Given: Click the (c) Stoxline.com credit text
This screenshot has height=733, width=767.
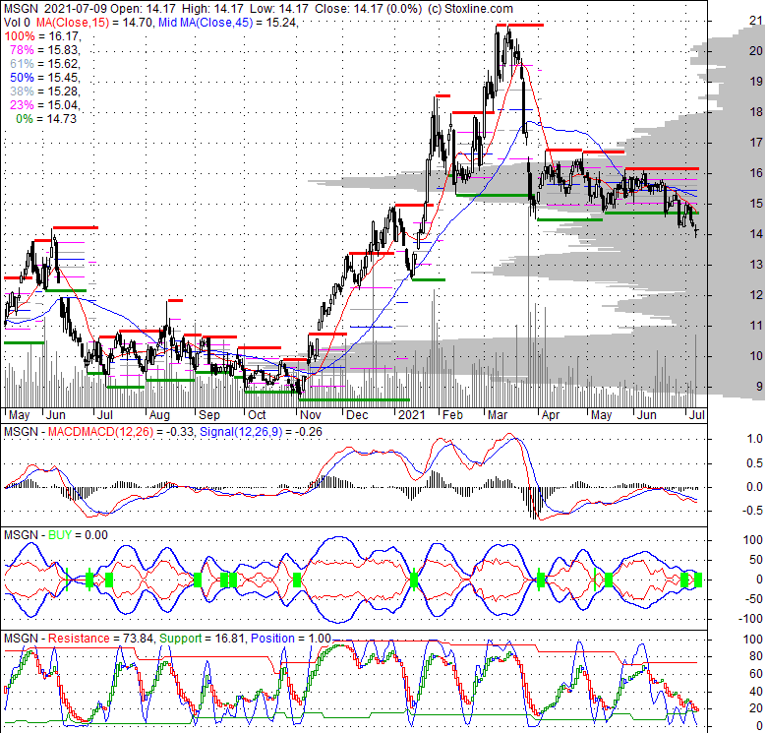Looking at the screenshot, I should pyautogui.click(x=470, y=9).
